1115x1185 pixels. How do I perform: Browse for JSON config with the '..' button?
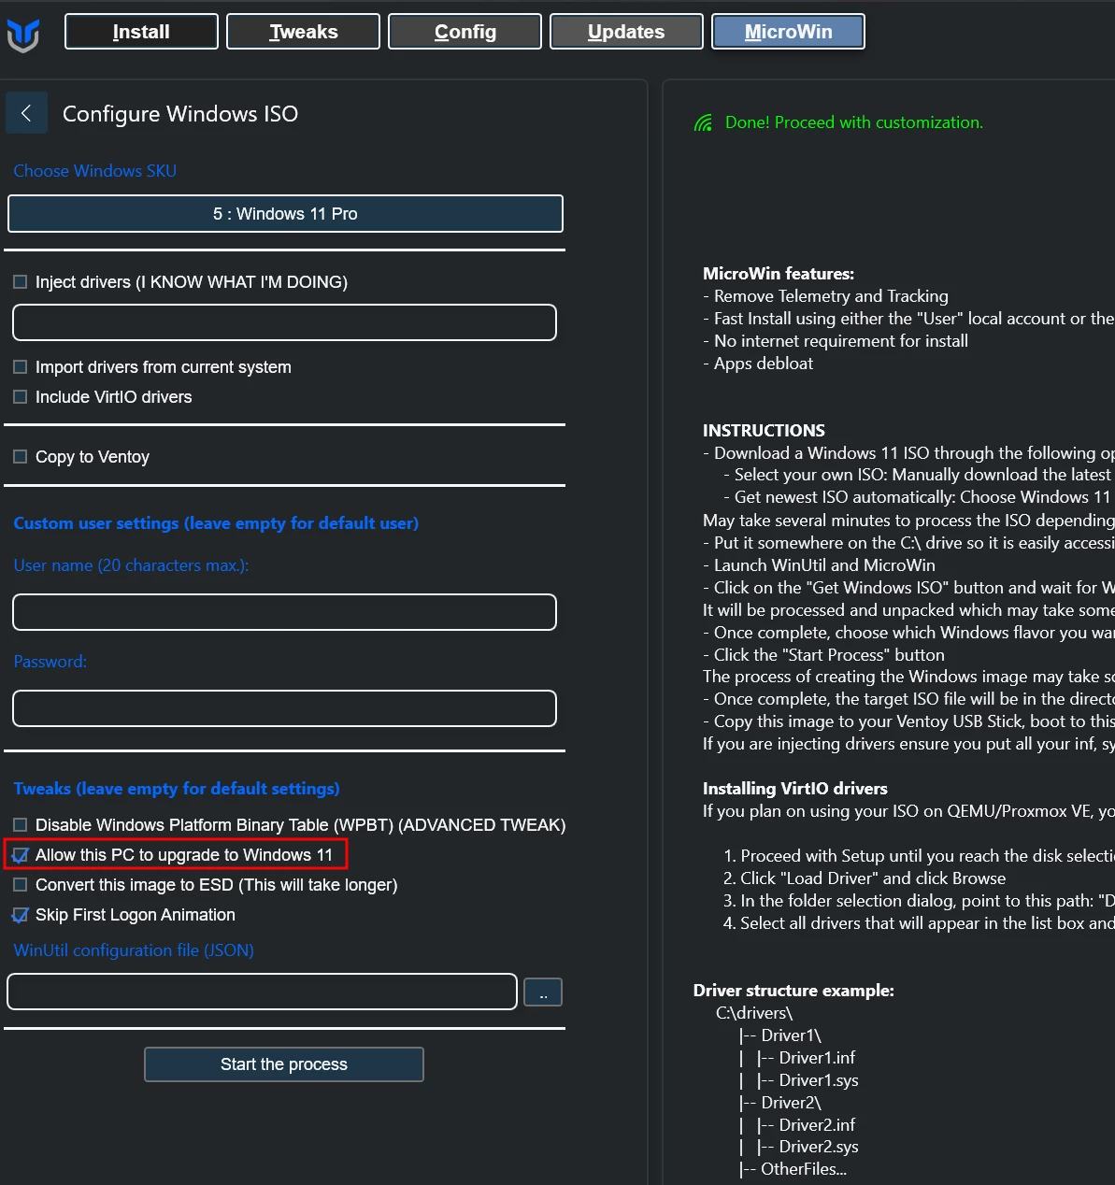click(x=543, y=992)
